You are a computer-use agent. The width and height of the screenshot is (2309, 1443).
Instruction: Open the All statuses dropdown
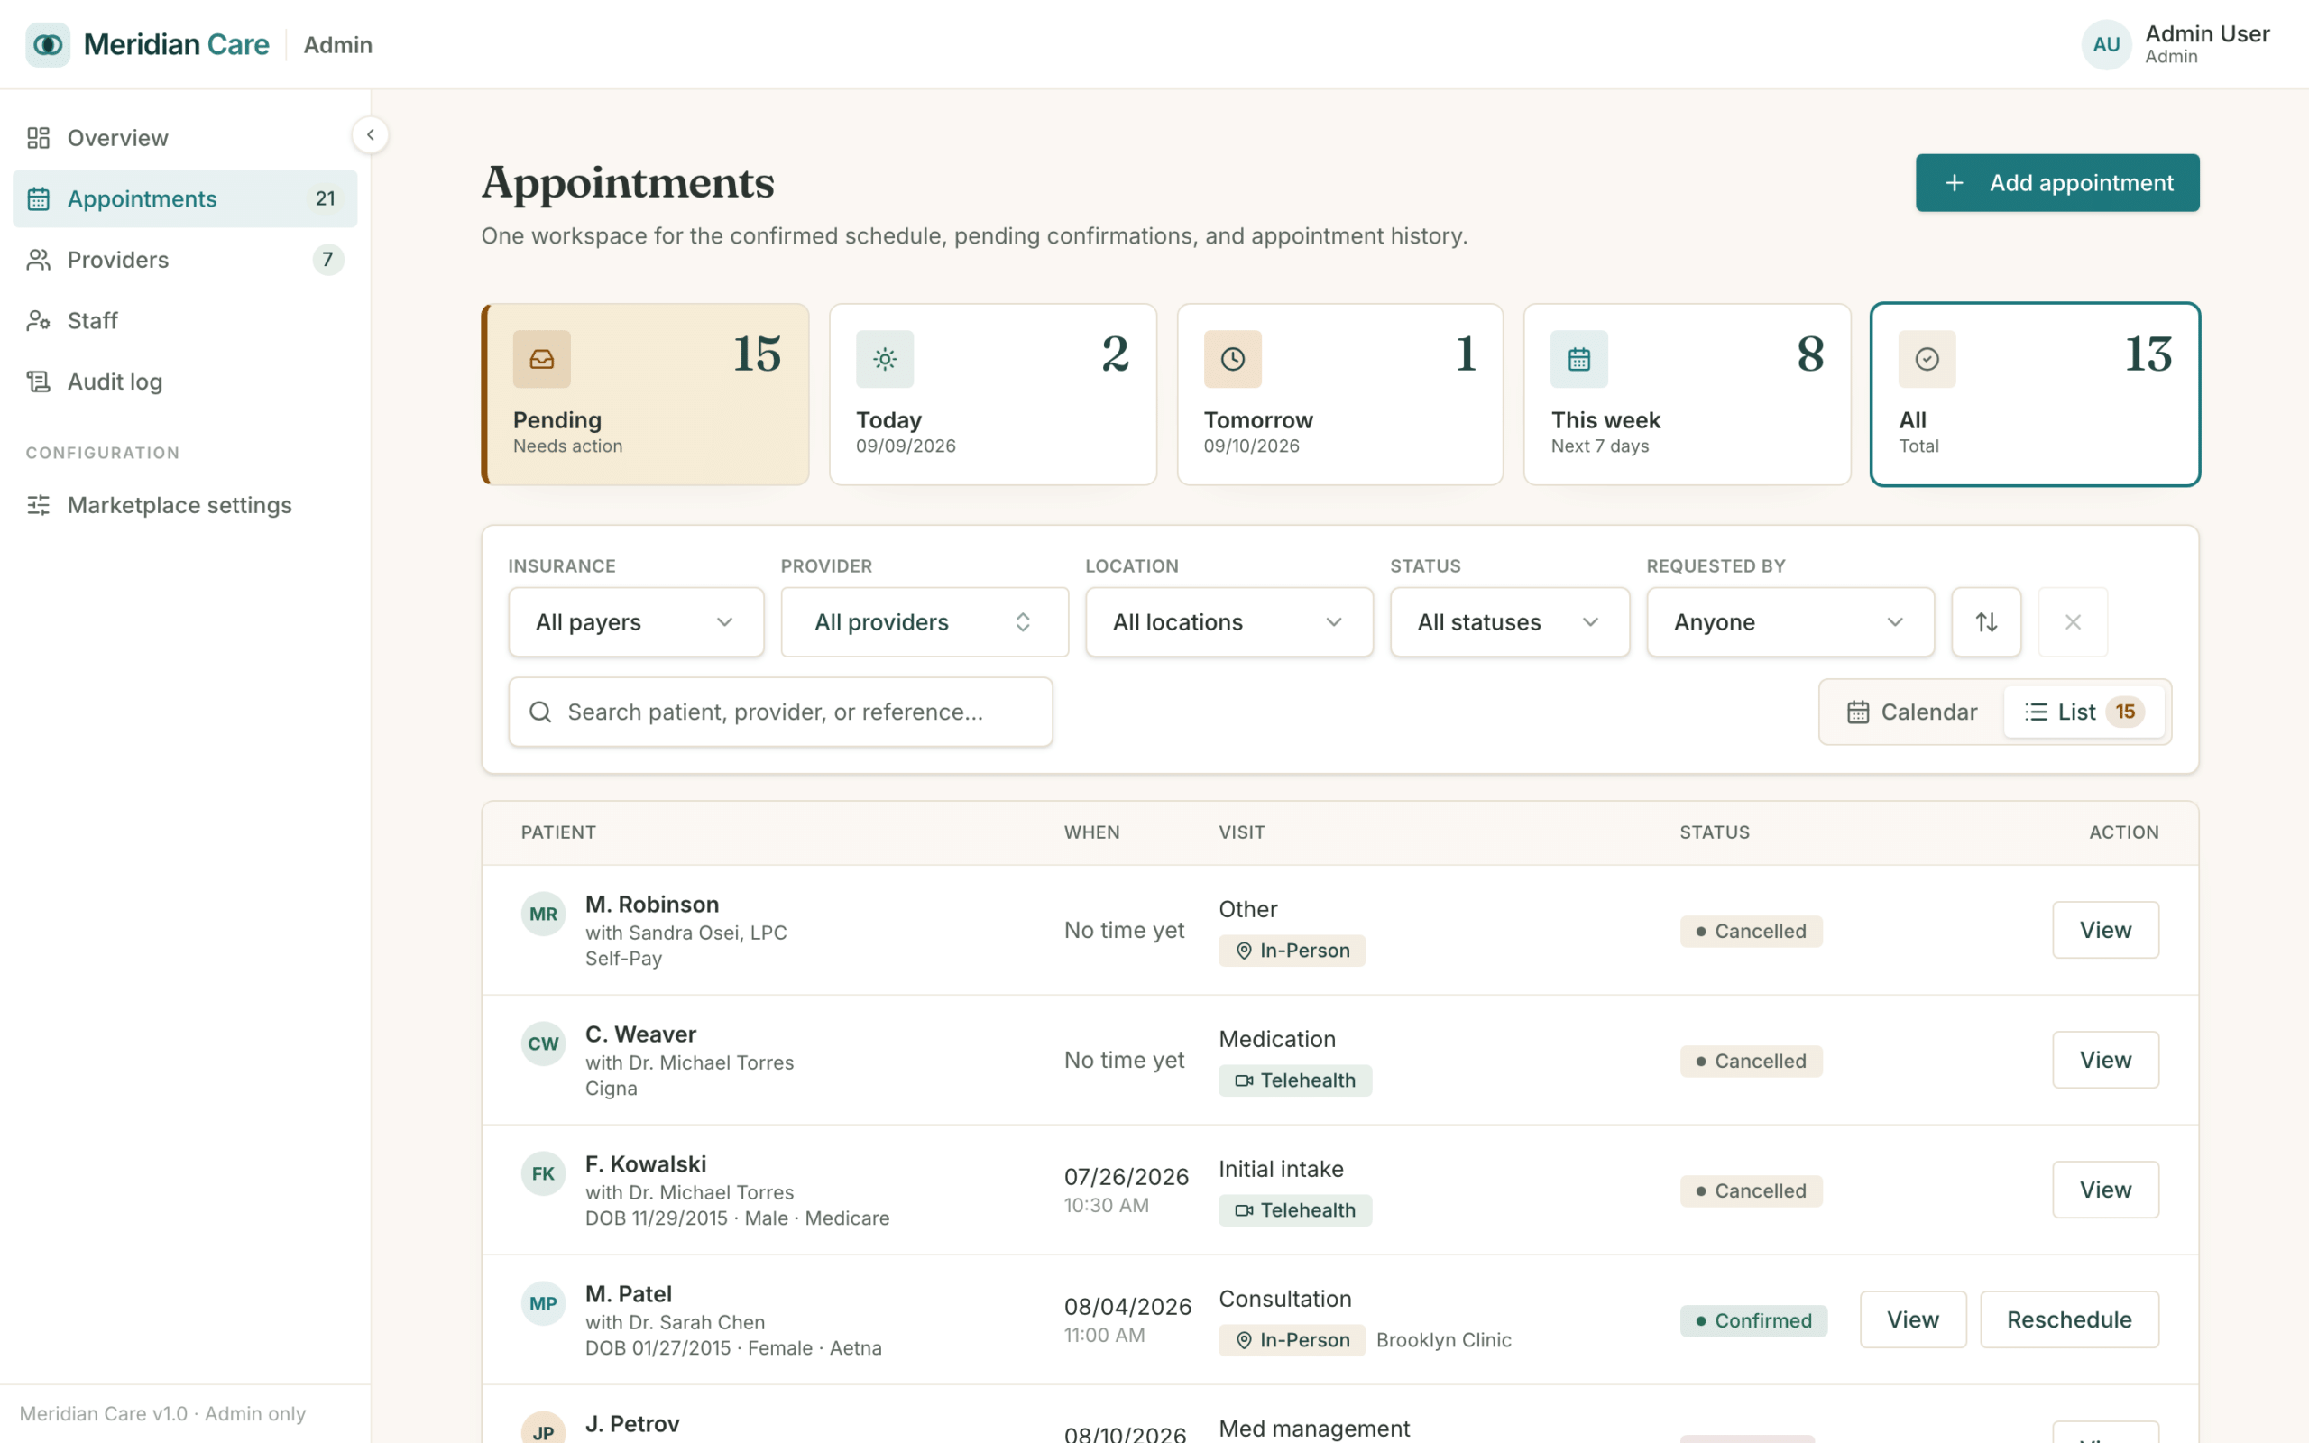[x=1510, y=622]
